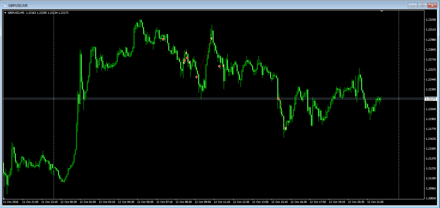Image resolution: width=440 pixels, height=208 pixels.
Task: Click the red trade marker near 1.22980 level
Action: pos(163,39)
